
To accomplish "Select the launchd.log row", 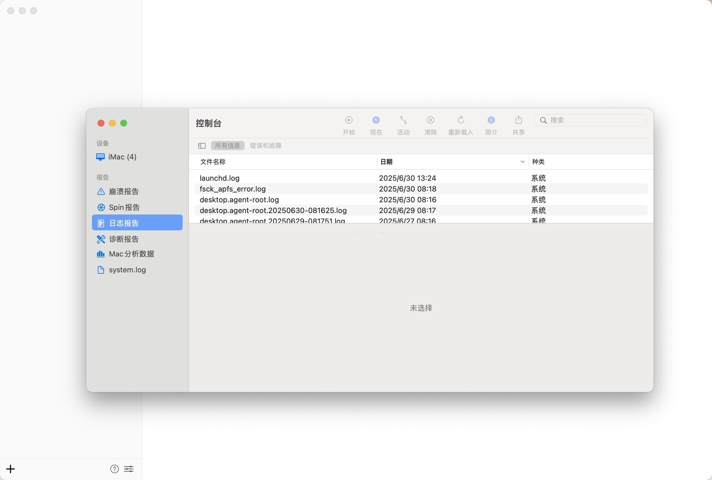I will 421,178.
